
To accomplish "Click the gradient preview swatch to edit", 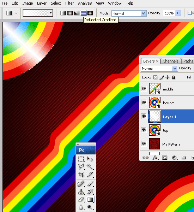I will click(x=36, y=13).
